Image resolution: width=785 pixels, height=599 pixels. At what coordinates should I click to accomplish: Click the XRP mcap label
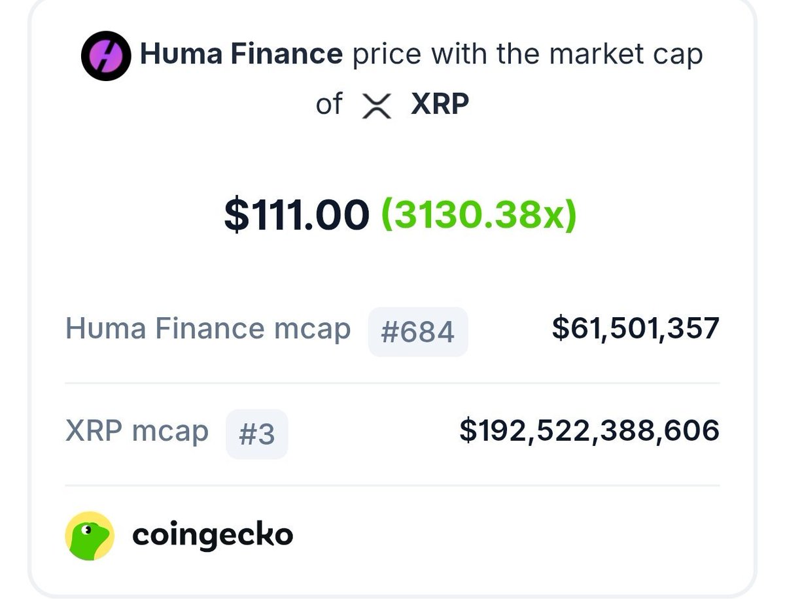coord(137,432)
